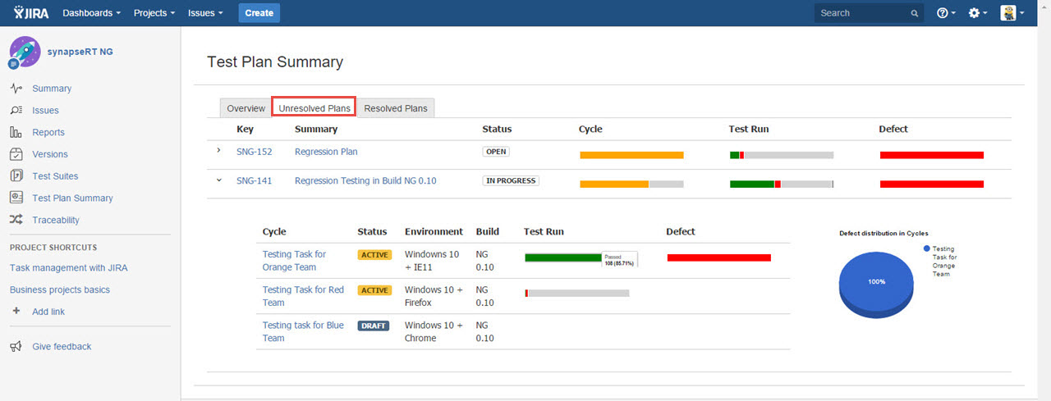This screenshot has height=401, width=1051.
Task: Click the blue Create button
Action: click(259, 13)
